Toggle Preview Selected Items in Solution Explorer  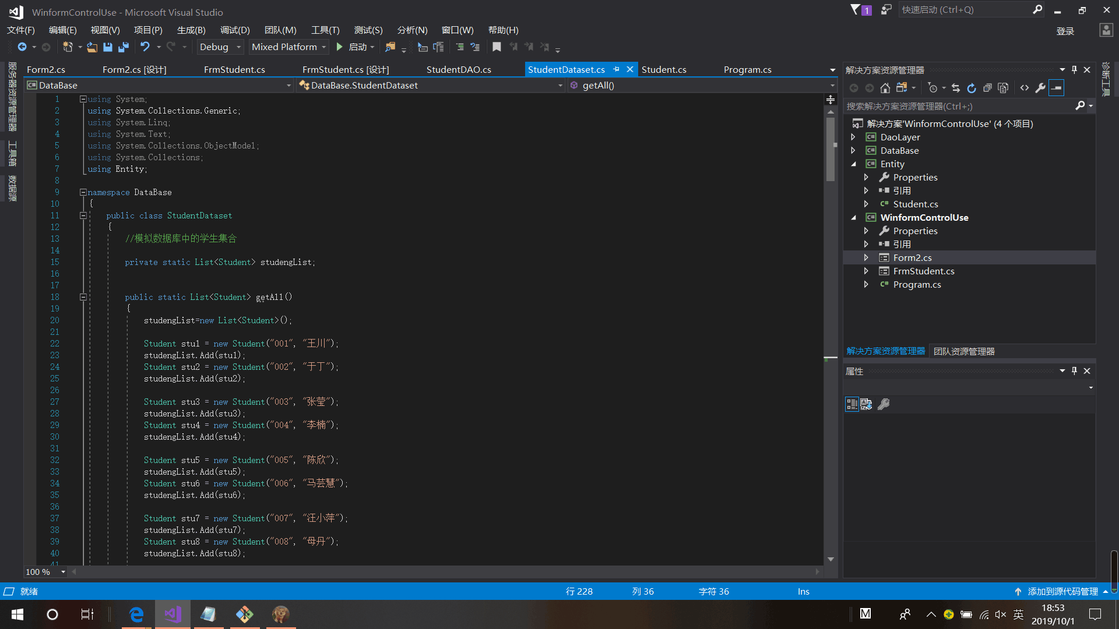pos(1056,88)
